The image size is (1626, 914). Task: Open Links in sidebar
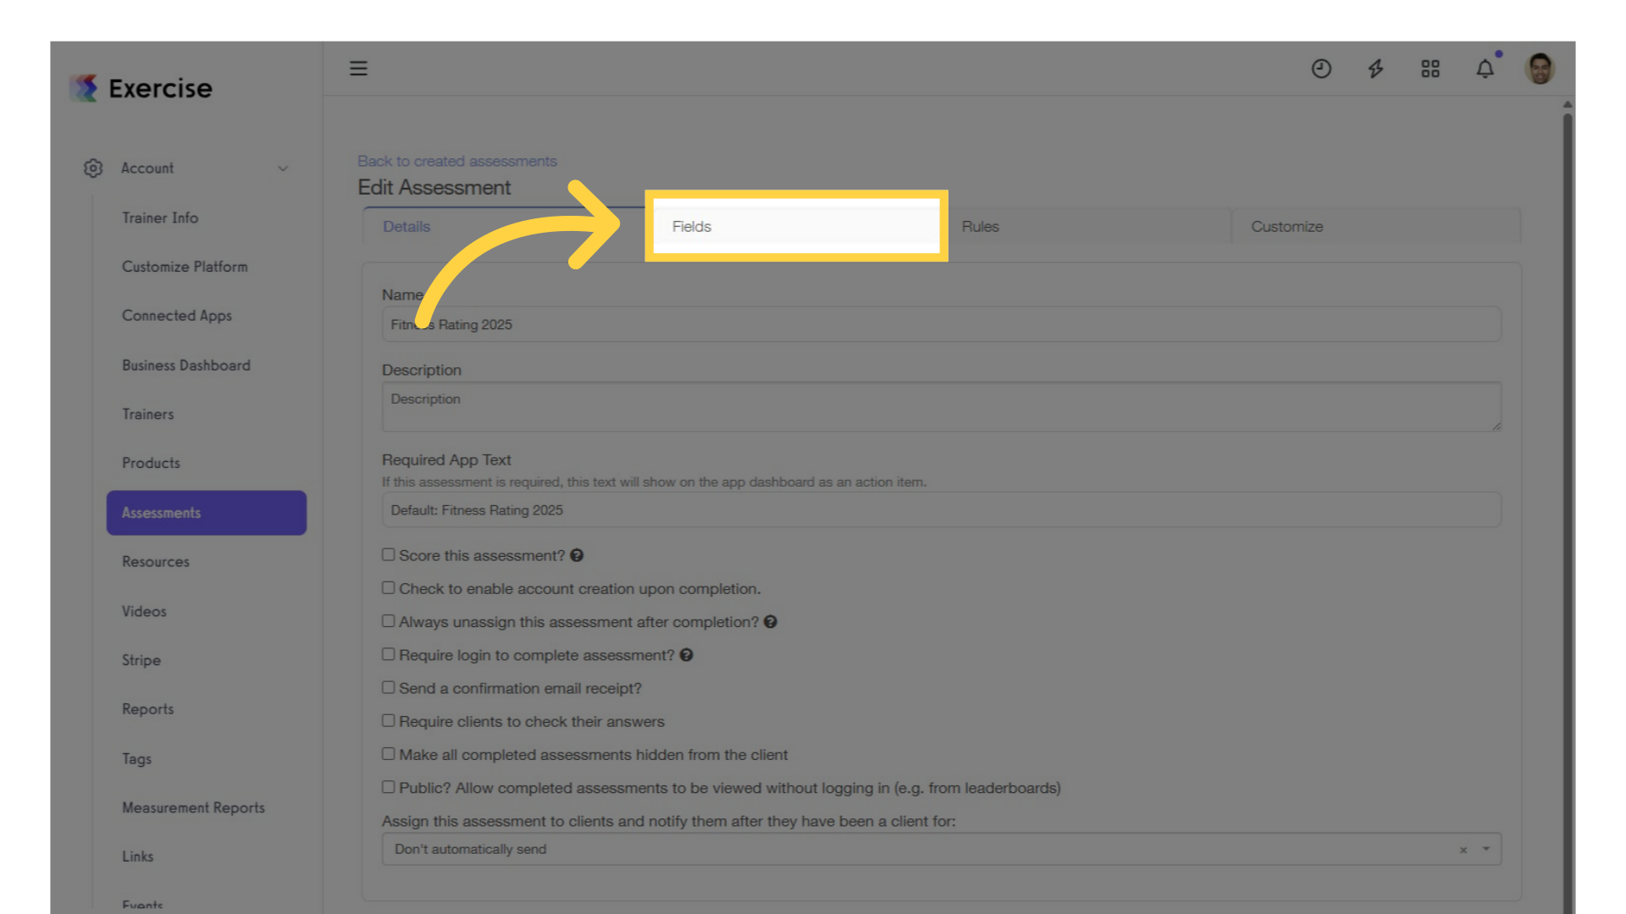pyautogui.click(x=138, y=856)
